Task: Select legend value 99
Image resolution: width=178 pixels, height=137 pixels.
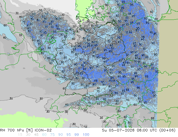Action: point(77,135)
